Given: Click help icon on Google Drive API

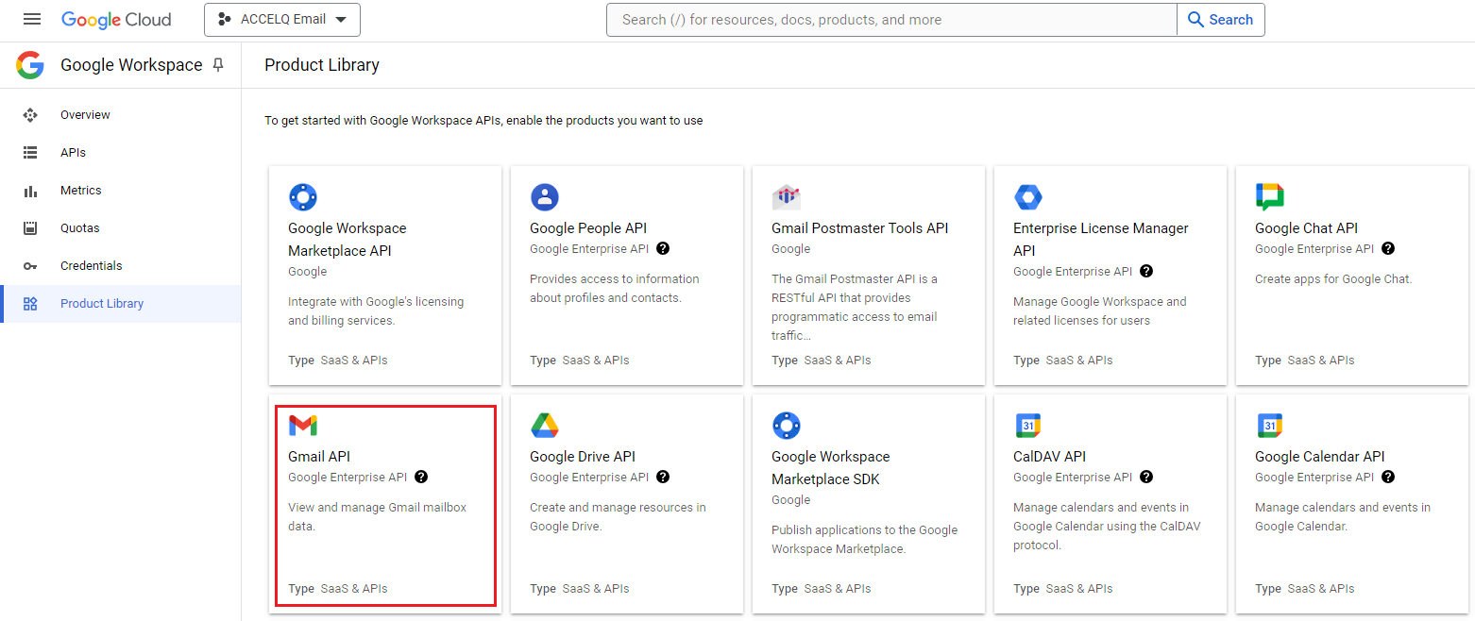Looking at the screenshot, I should (663, 478).
